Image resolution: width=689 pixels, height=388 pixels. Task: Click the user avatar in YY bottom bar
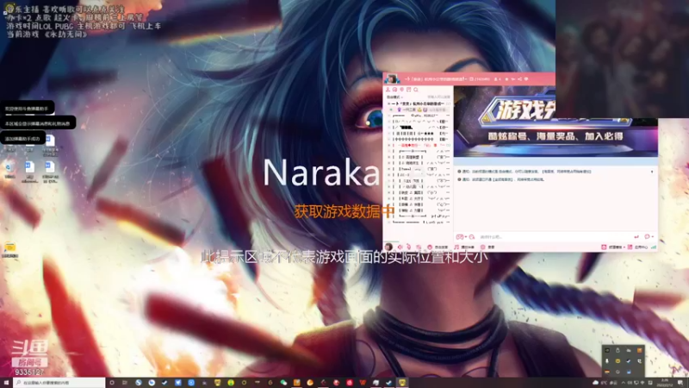pyautogui.click(x=388, y=247)
